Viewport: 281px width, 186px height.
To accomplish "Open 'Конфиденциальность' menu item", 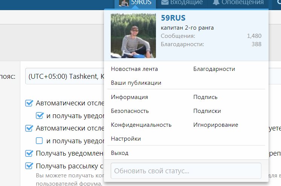I will (141, 125).
